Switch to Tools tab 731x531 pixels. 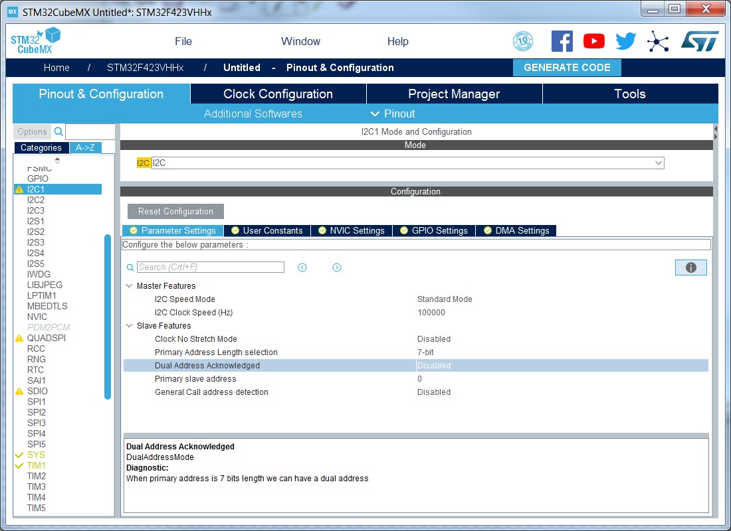630,94
